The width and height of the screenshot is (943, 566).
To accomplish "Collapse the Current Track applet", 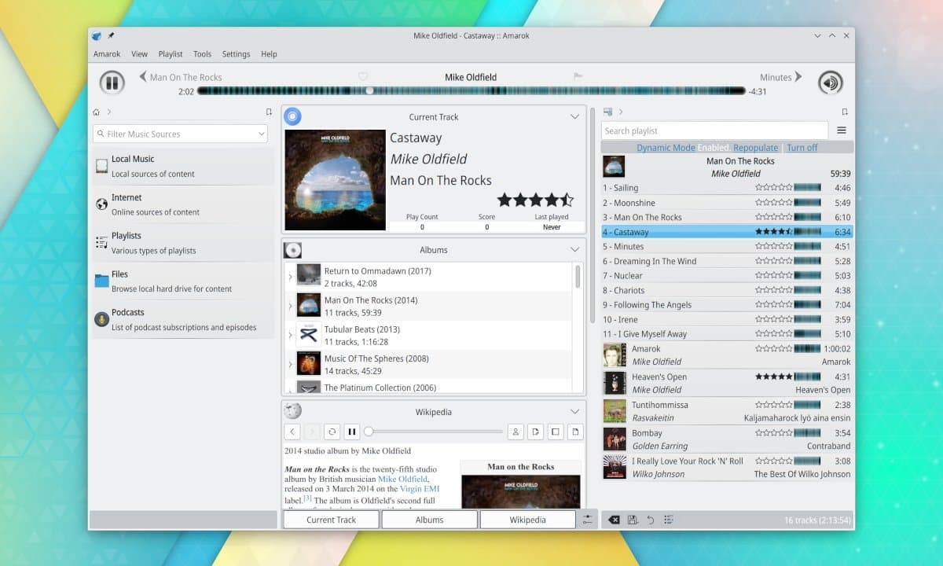I will (574, 116).
